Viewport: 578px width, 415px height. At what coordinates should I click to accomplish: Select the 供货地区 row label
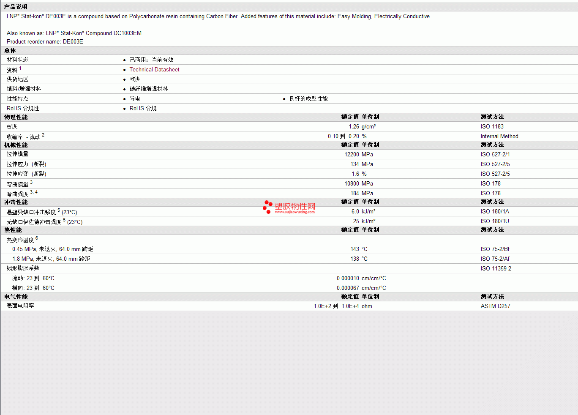tap(18, 79)
